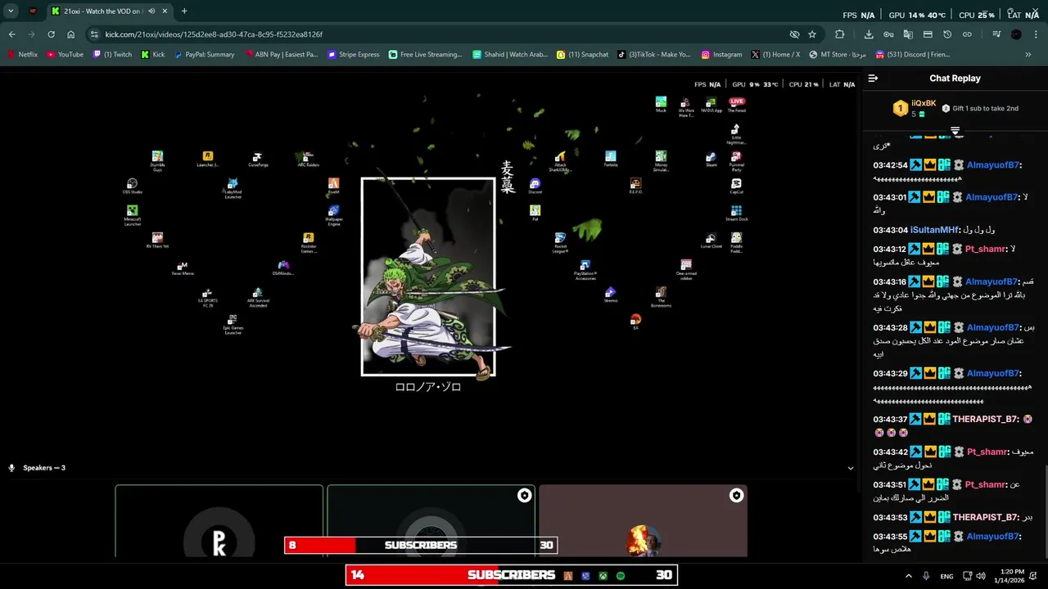Open the Minecraft Launcher desktop icon
1048x589 pixels.
pyautogui.click(x=132, y=215)
